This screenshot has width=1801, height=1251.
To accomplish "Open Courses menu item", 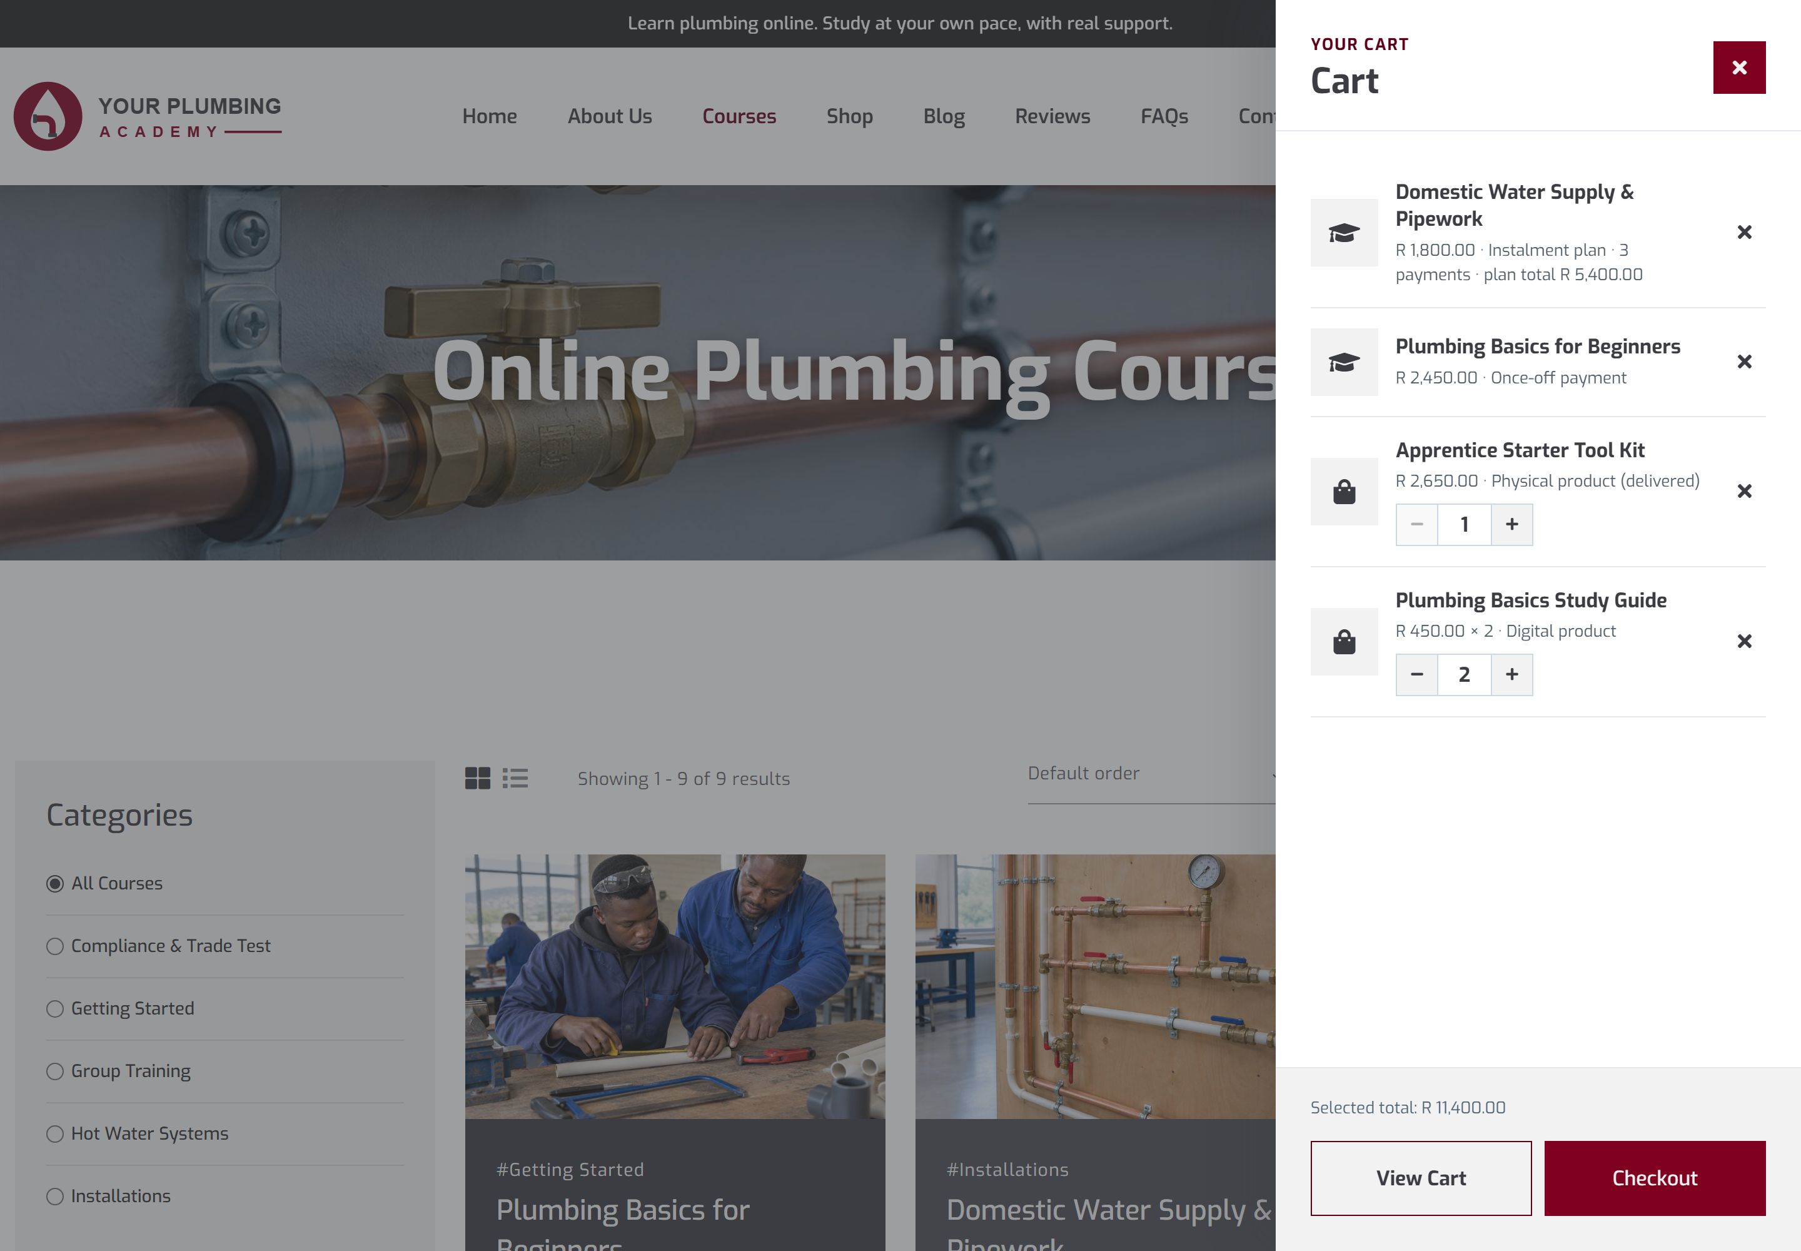I will click(739, 116).
